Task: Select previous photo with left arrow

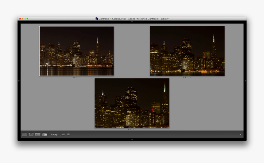Action: point(63,134)
